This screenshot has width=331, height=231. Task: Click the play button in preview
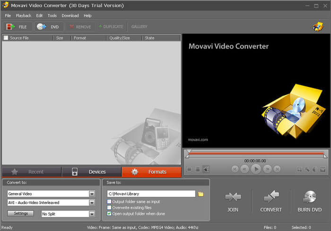(256, 169)
